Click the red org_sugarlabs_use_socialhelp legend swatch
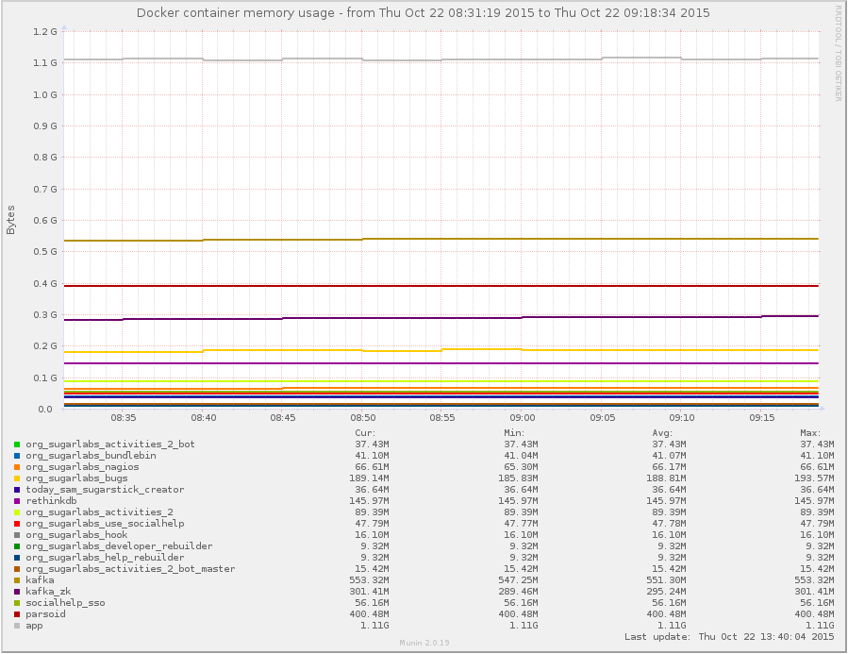848x654 pixels. tap(17, 524)
